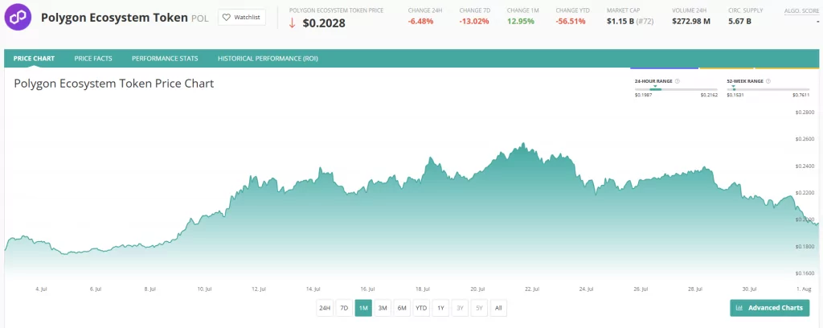Click the 24-hour range slider marker
823x328 pixels.
click(655, 88)
